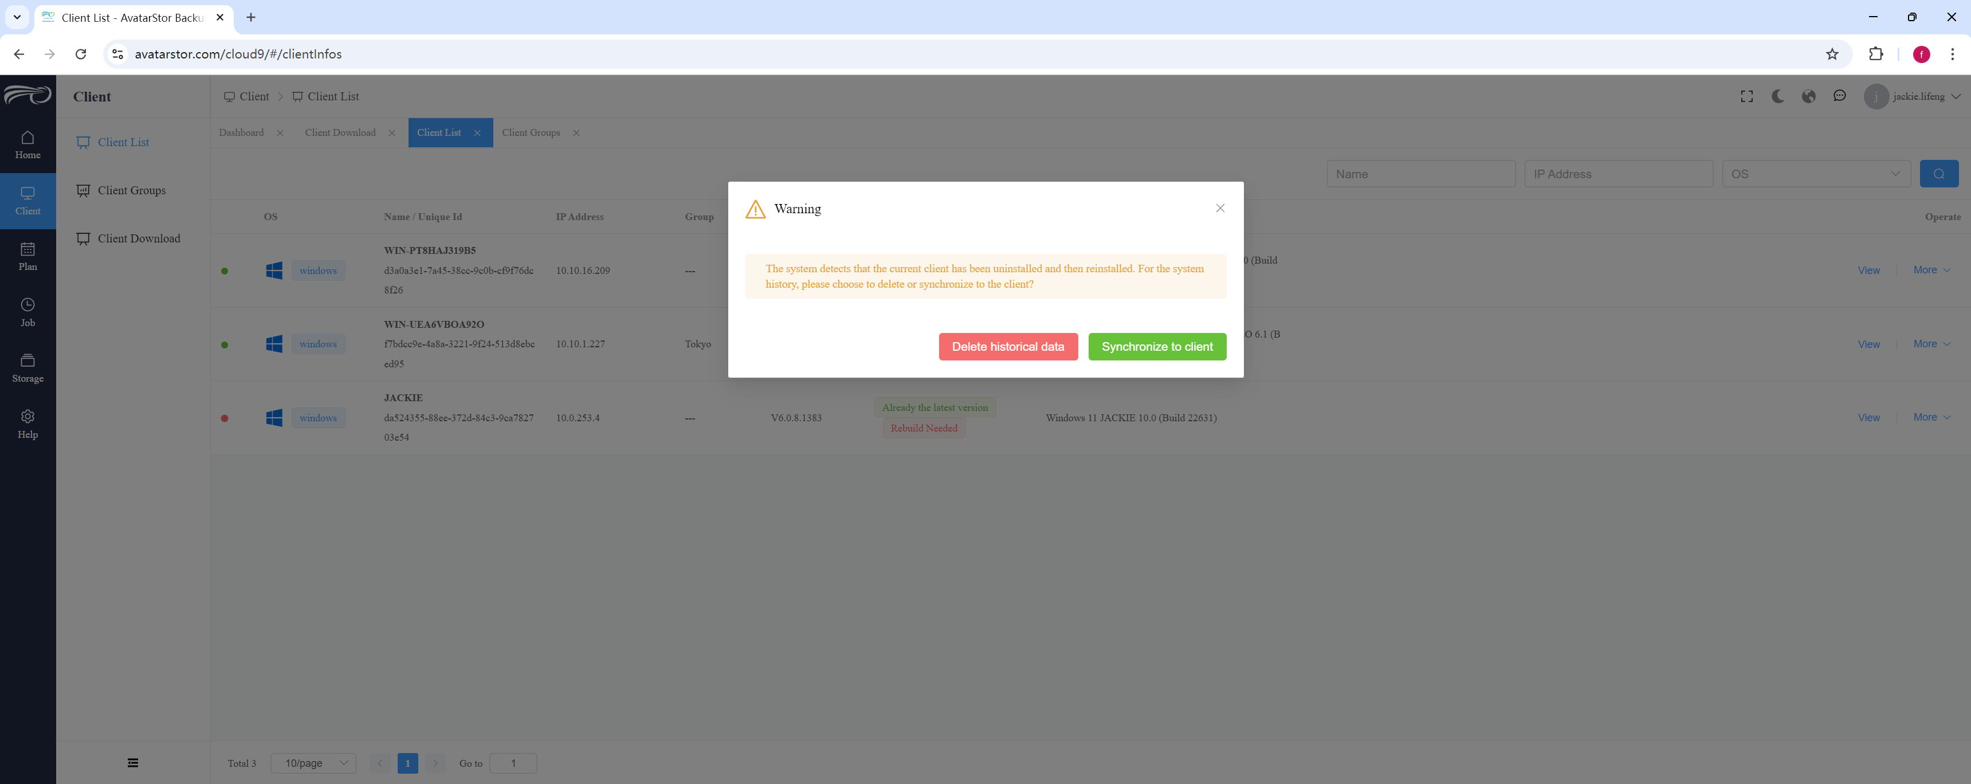Click Windows icon in WIN-PT8HAJ319B5 row
1971x784 pixels.
pos(274,271)
